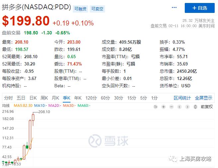This screenshot has width=218, height=168.
Task: Zoom in the K-line chart with plus icon
Action: point(163,107)
